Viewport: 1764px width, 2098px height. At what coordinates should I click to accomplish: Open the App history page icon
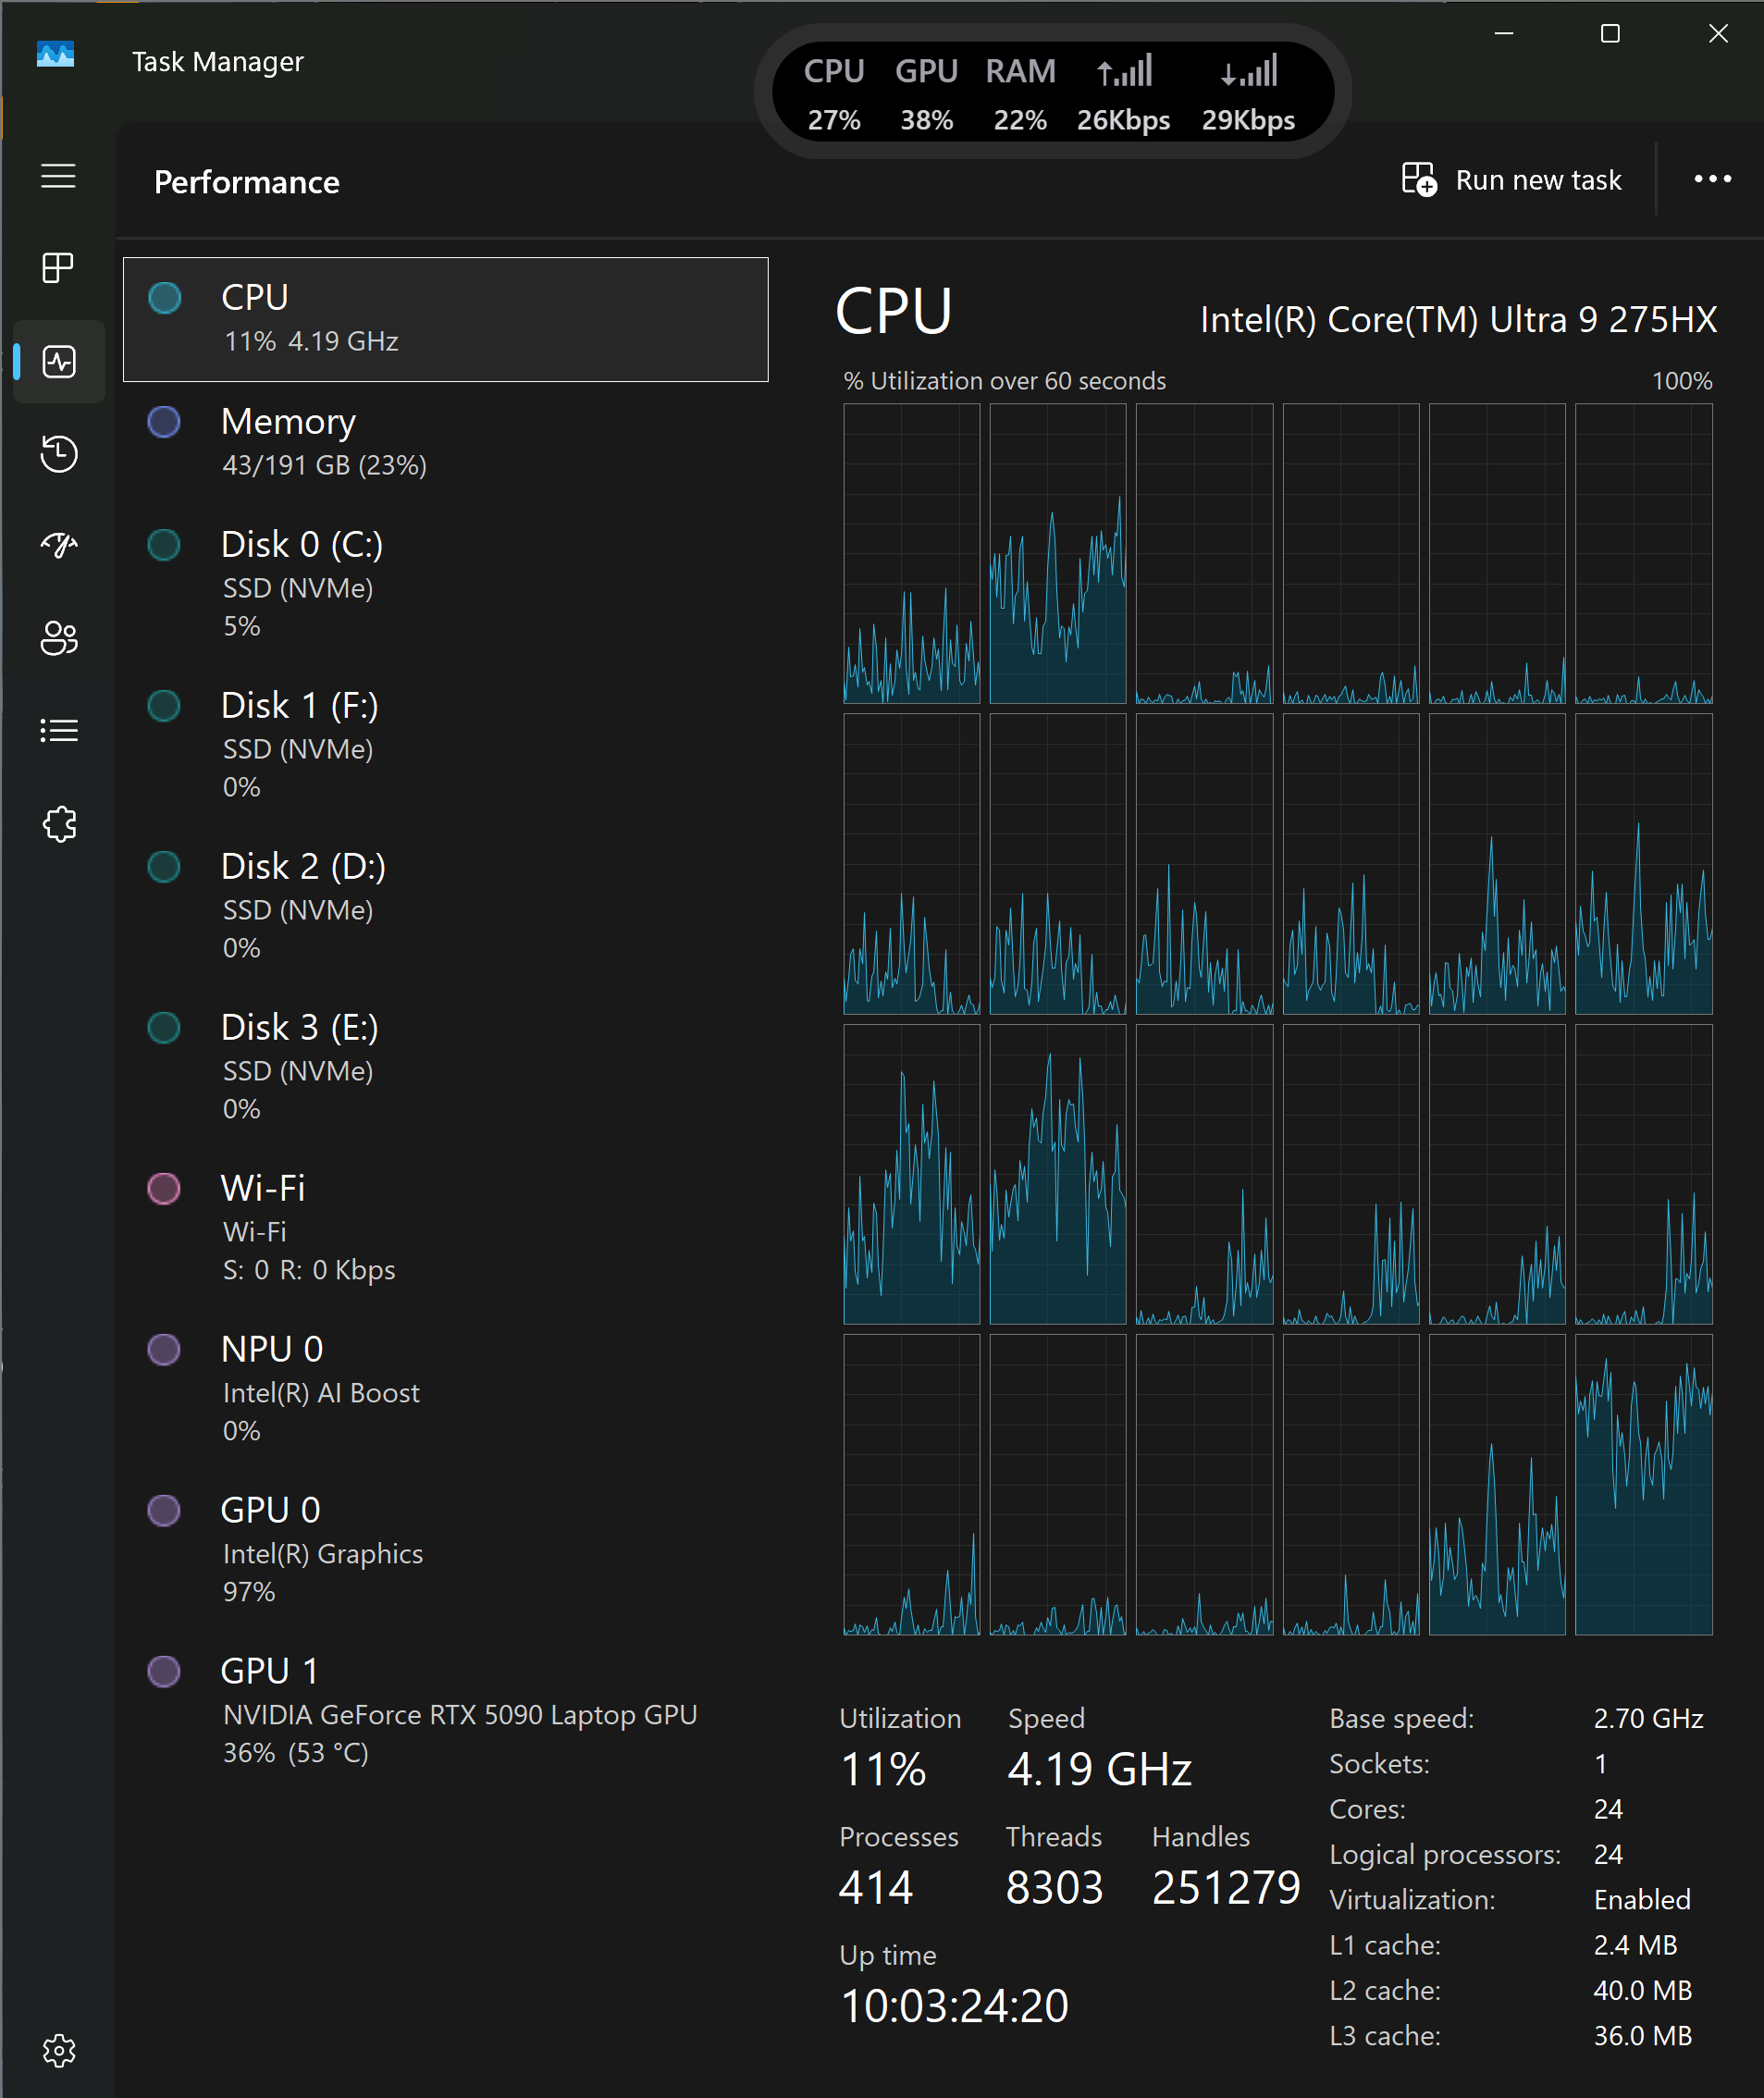(x=58, y=454)
